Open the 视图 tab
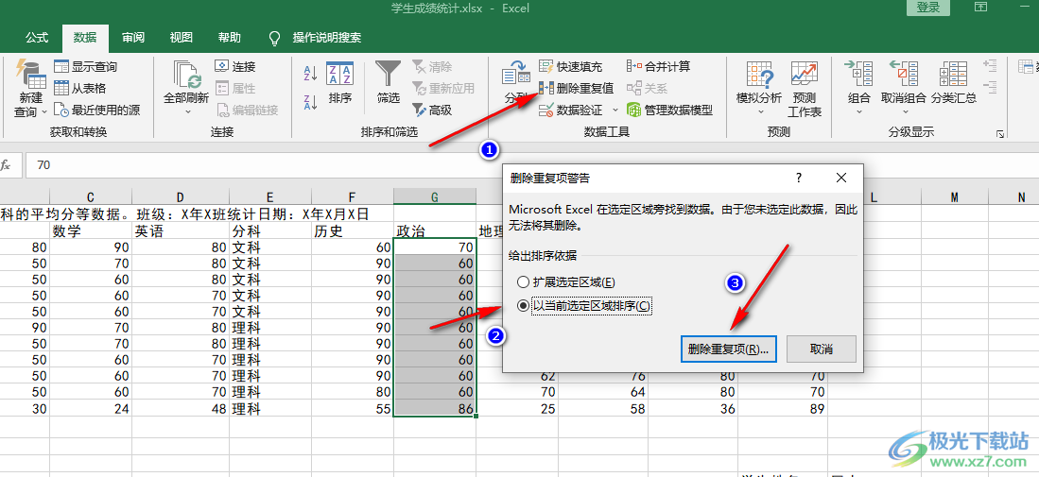Screen dimensions: 1039x477 pos(181,38)
